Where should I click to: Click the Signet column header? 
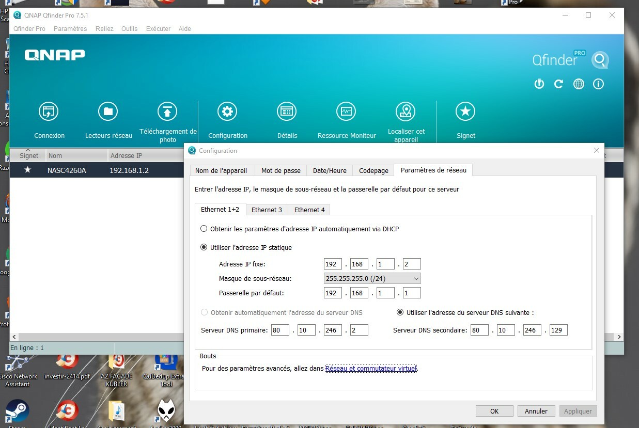[x=27, y=155]
